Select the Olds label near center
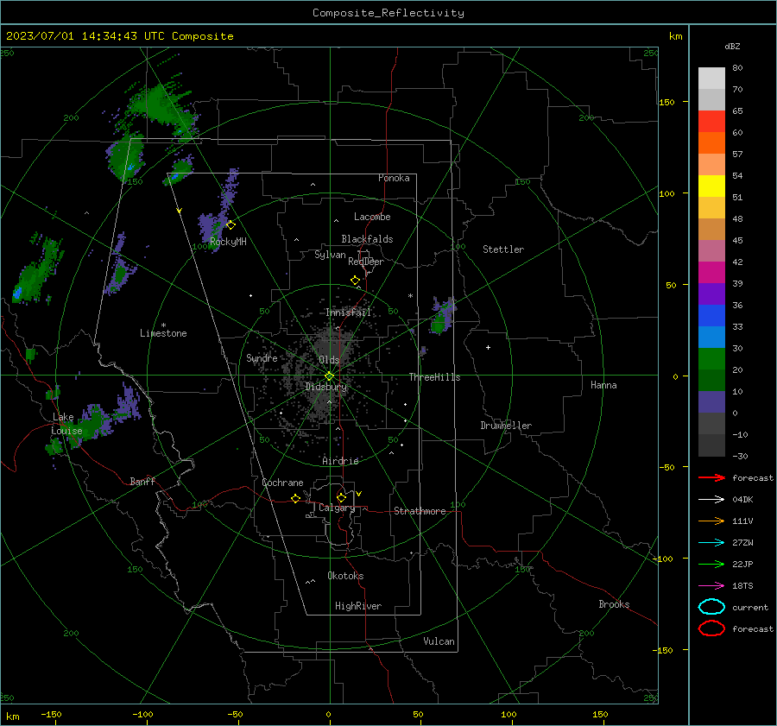 tap(329, 360)
